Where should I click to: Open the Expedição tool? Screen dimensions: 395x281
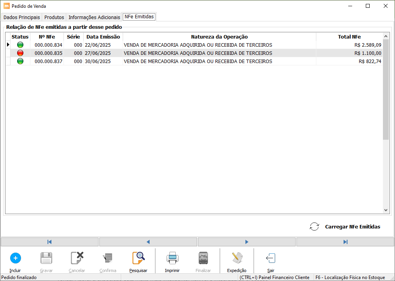(x=236, y=258)
